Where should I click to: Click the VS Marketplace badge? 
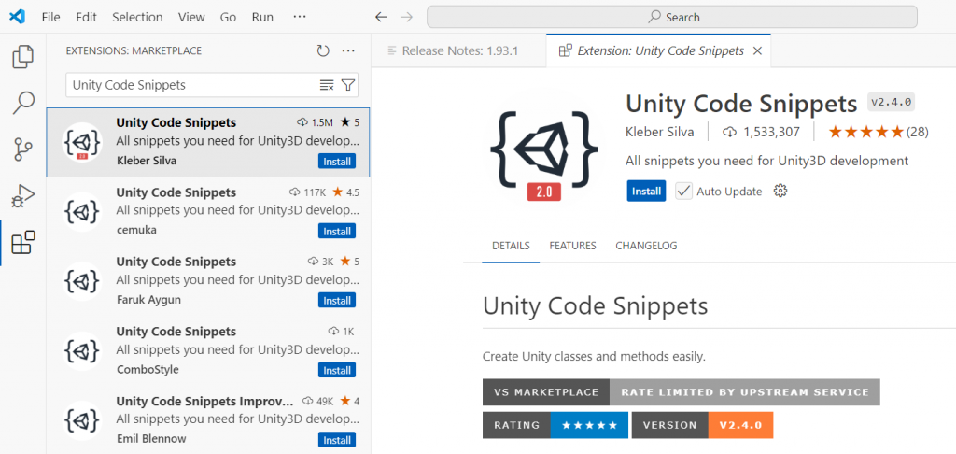(681, 392)
